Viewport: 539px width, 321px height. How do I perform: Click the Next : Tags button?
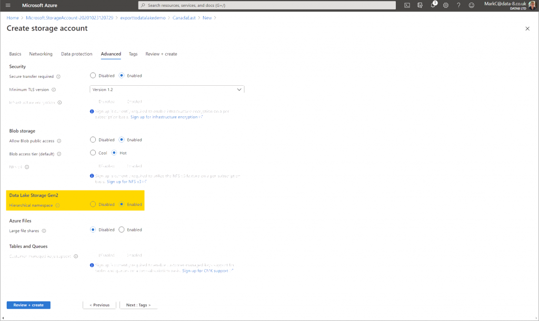[x=138, y=305]
